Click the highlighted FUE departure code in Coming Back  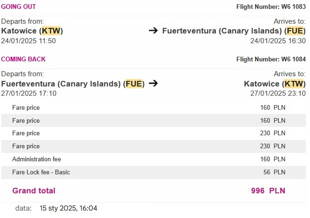[134, 84]
